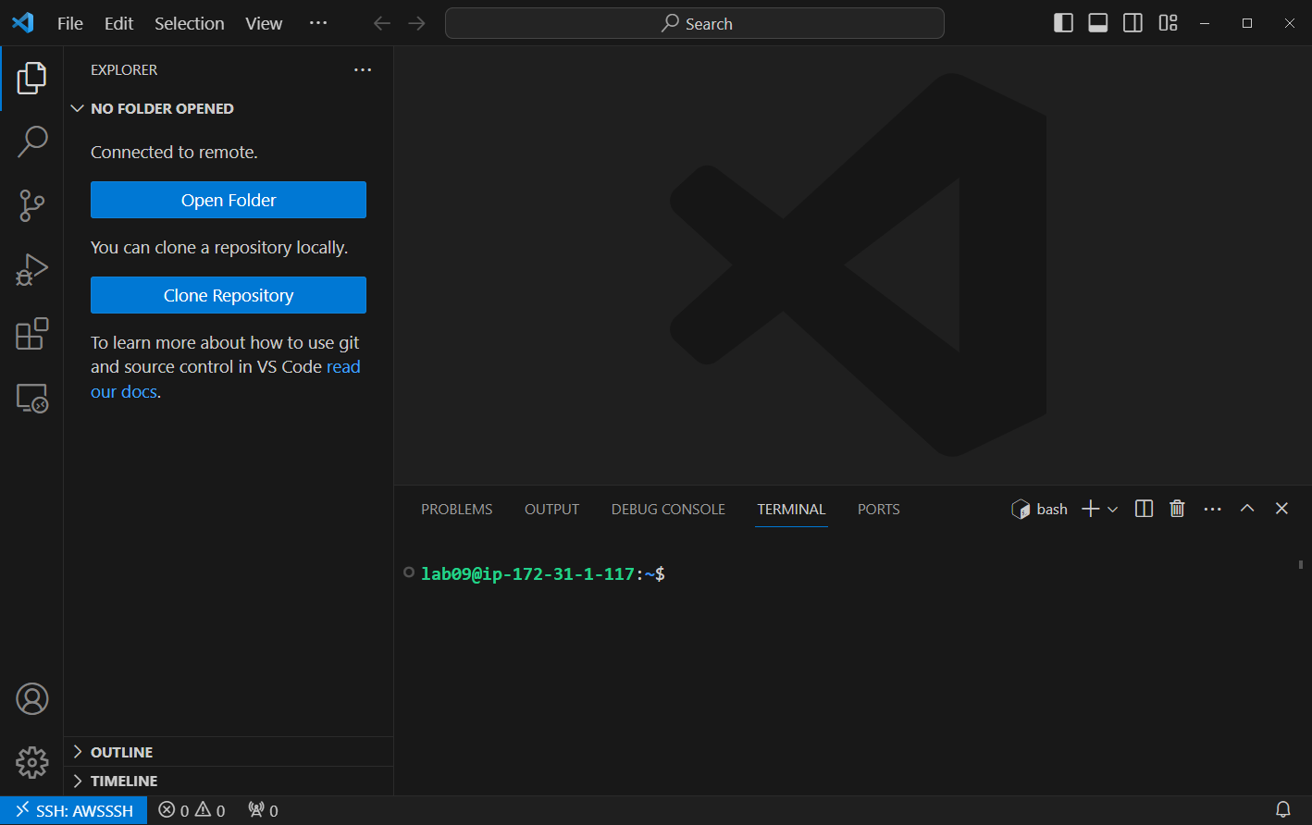Open the Manage gear icon
This screenshot has width=1312, height=825.
click(x=31, y=763)
